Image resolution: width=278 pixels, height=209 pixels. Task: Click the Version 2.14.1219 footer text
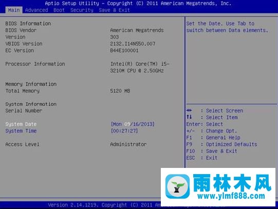[x=104, y=205]
